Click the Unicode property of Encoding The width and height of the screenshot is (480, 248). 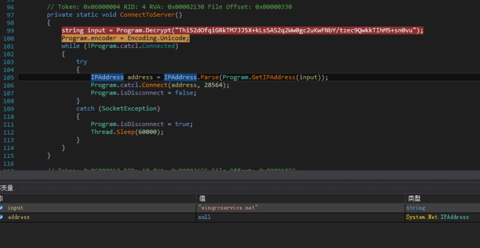pos(175,38)
